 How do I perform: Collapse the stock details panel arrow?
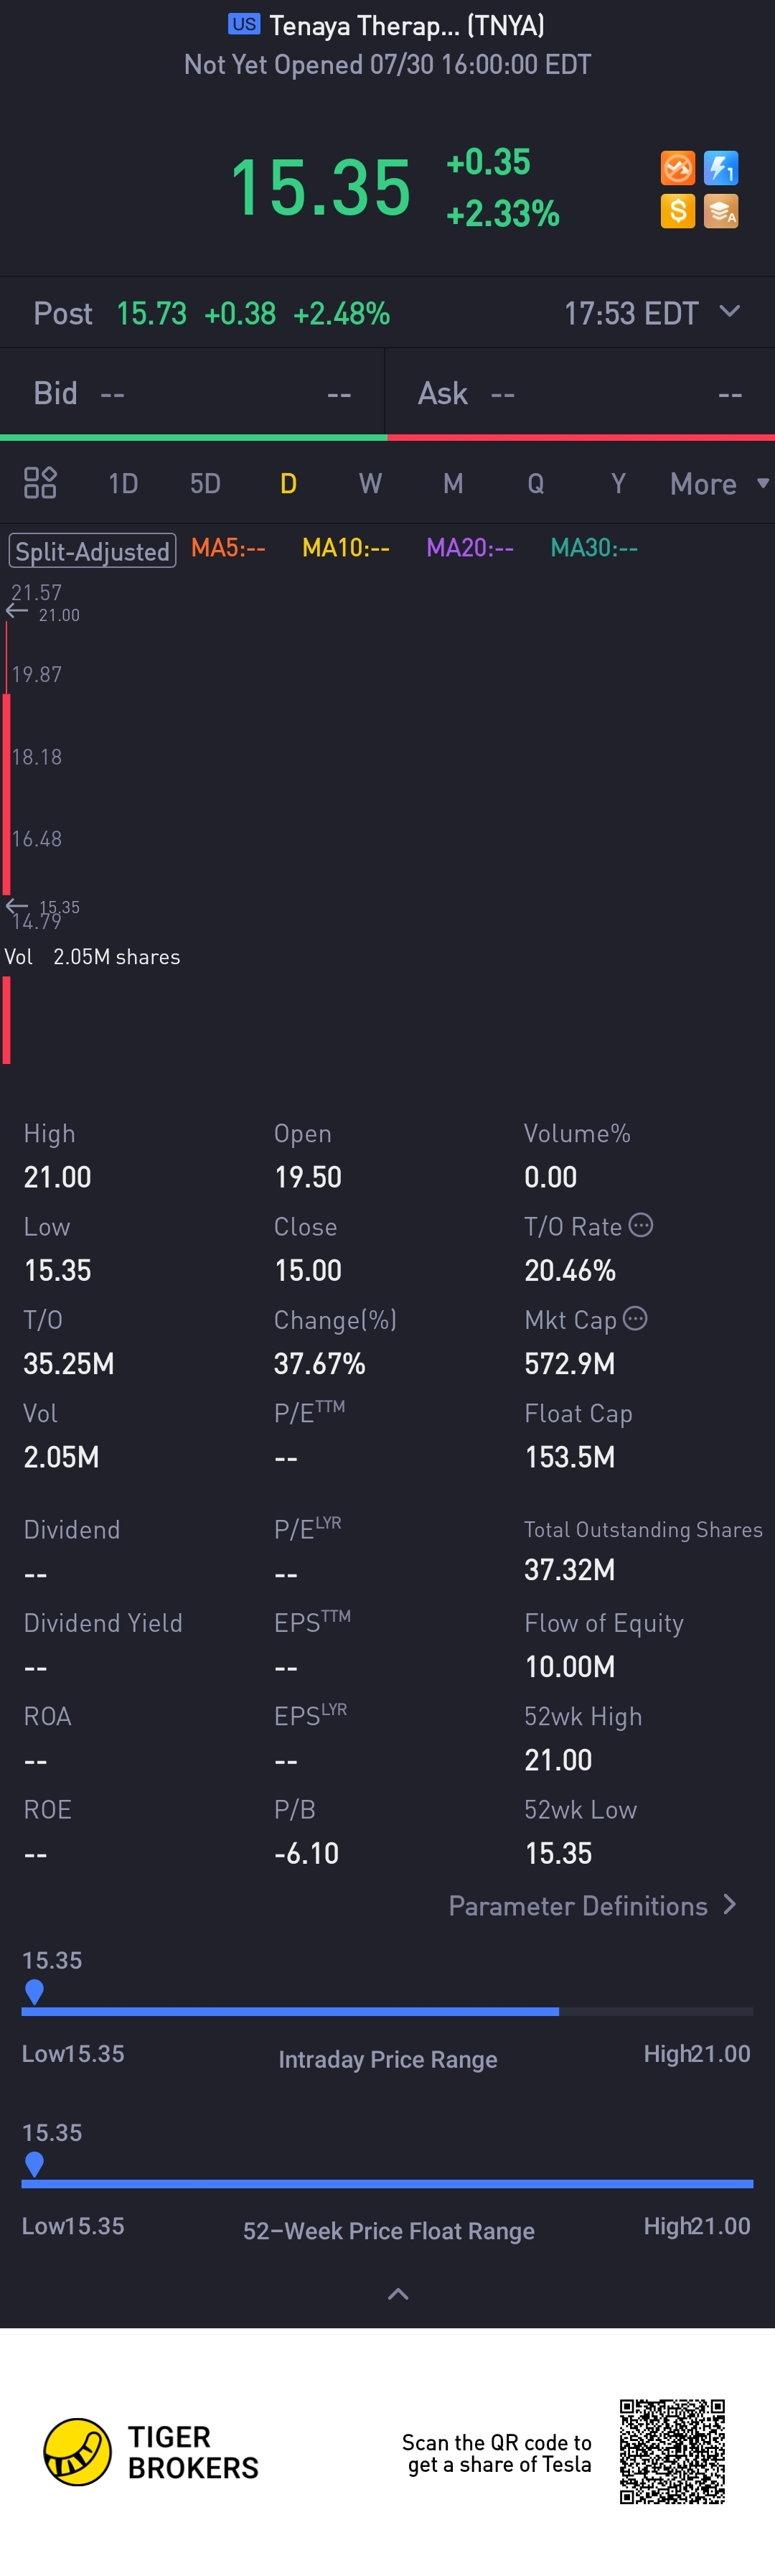tap(398, 2294)
